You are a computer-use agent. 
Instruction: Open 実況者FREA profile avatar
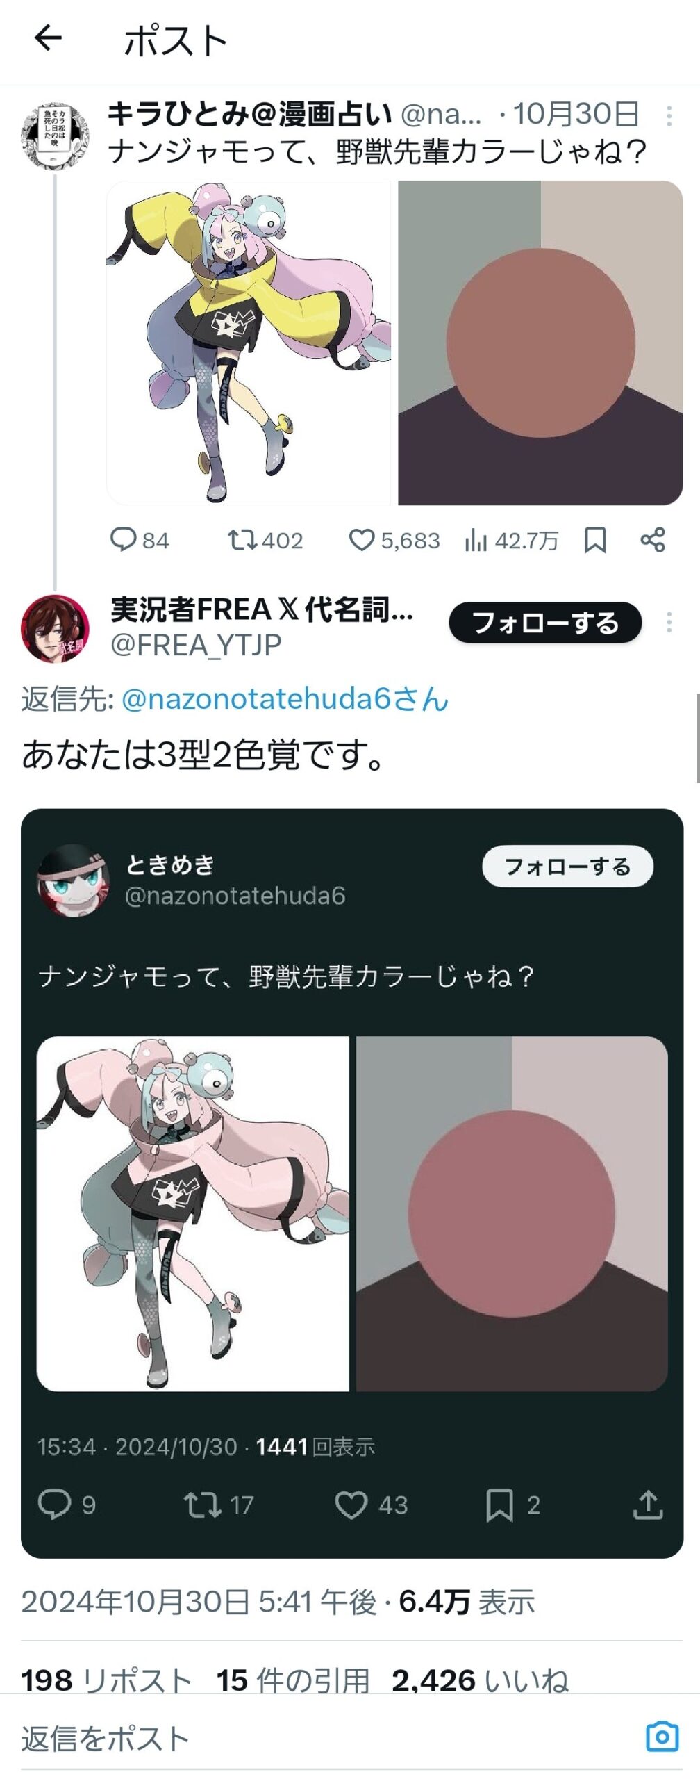(x=56, y=628)
